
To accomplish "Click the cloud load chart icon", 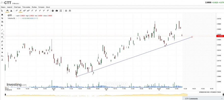I will 70,11.
